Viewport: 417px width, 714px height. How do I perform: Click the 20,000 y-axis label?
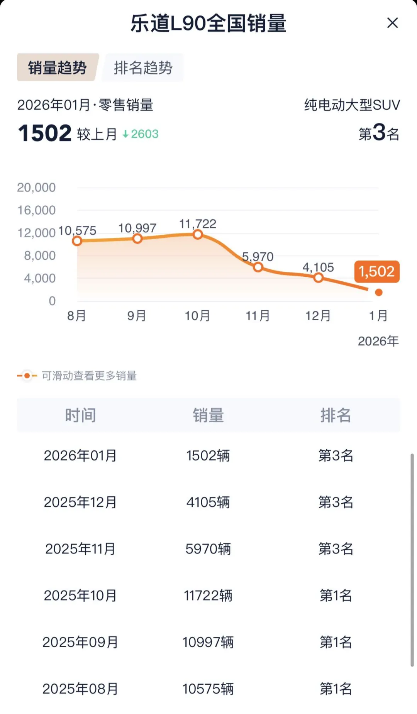pos(36,188)
